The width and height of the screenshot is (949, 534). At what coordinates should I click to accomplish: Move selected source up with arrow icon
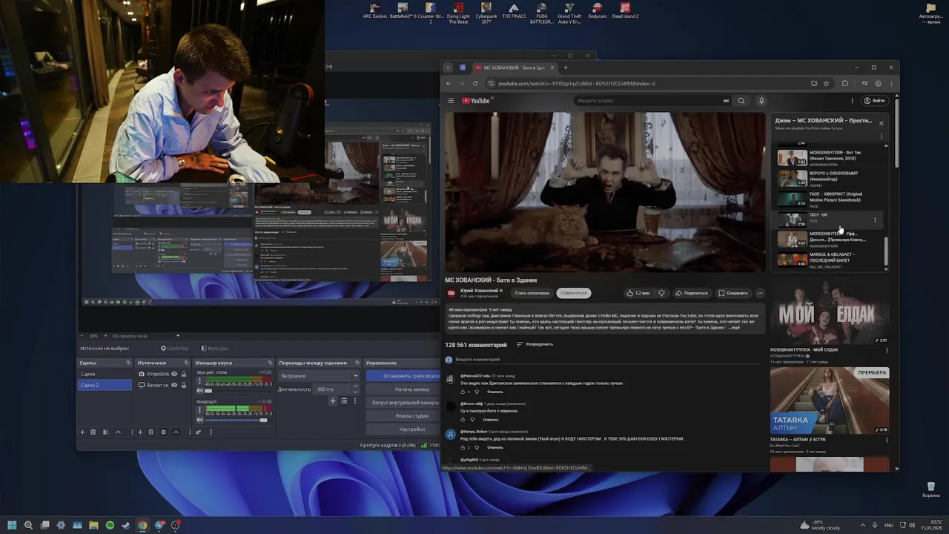tap(176, 432)
